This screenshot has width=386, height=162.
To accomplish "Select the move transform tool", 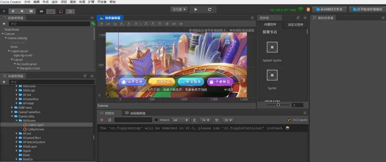I will [4, 11].
